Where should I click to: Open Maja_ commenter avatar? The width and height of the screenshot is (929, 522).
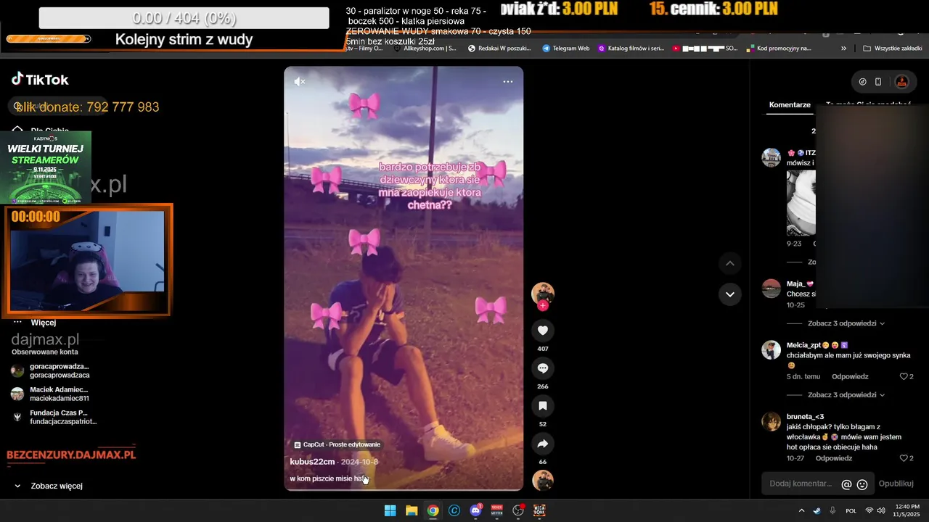coord(771,289)
